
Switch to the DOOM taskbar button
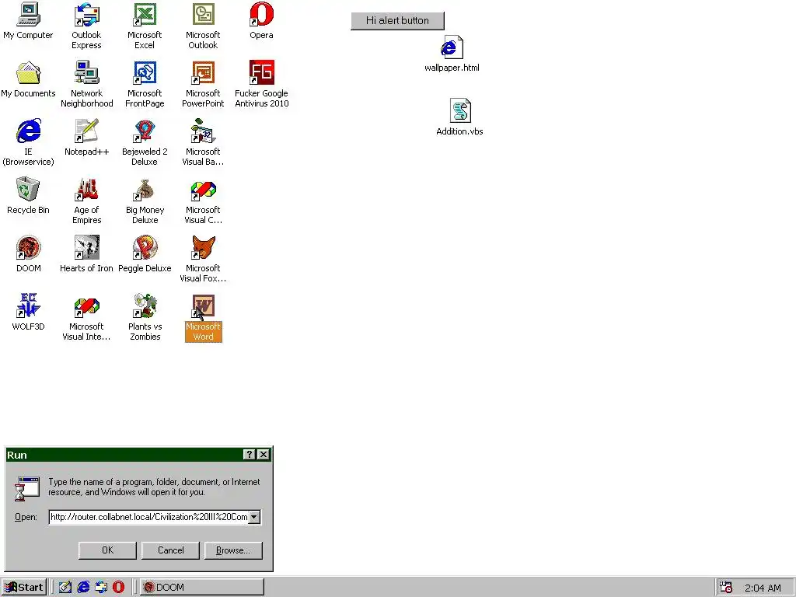[202, 588]
